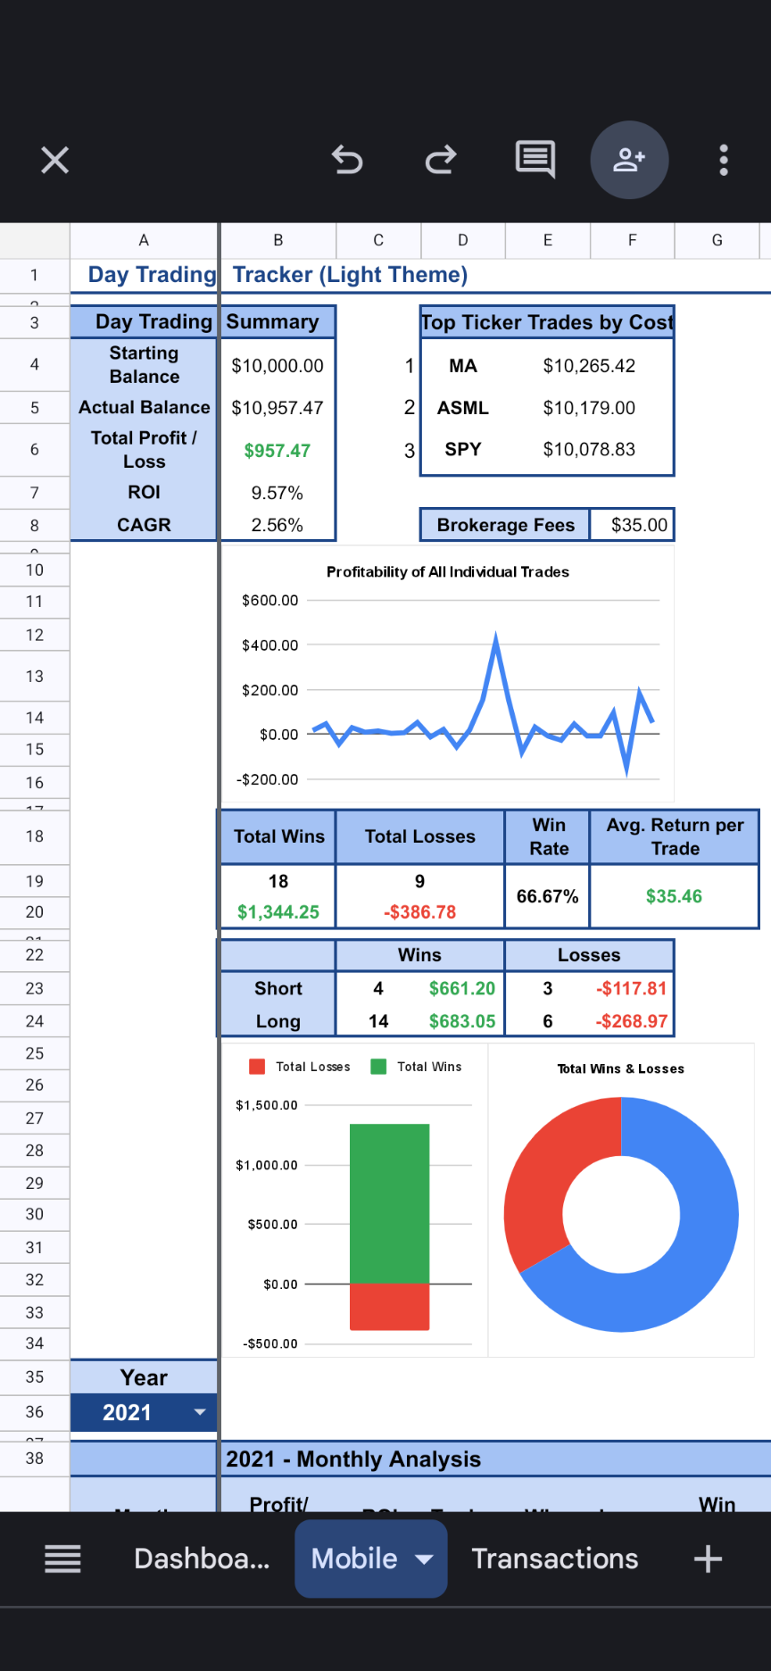The height and width of the screenshot is (1671, 771).
Task: Open the comments icon
Action: point(535,161)
